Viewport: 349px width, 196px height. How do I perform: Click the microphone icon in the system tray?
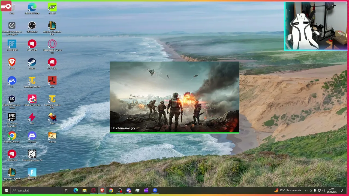(x=315, y=191)
